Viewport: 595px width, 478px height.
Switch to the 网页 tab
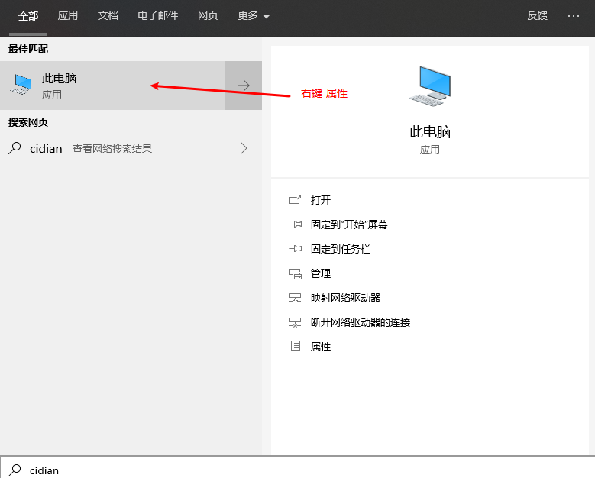coord(208,15)
